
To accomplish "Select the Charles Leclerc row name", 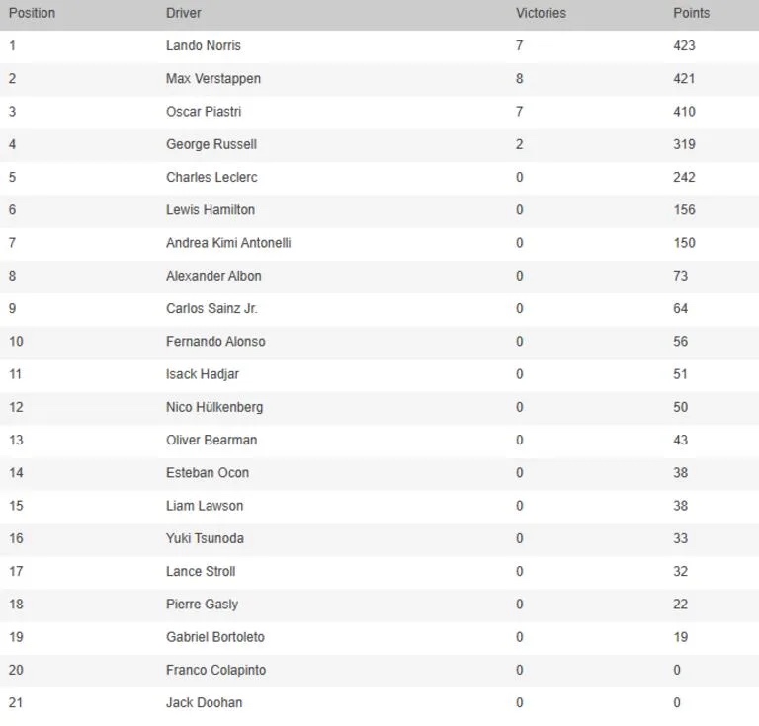I will point(211,177).
